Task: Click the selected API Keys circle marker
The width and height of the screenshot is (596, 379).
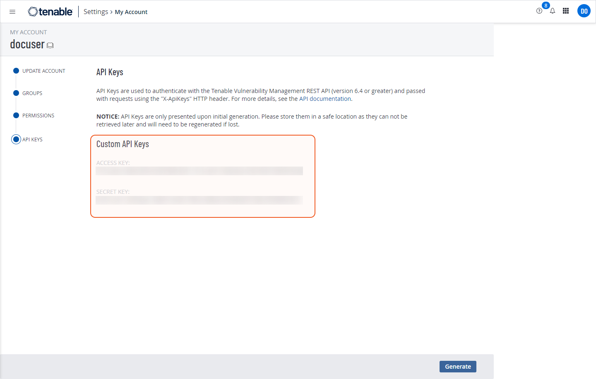Action: [x=16, y=139]
